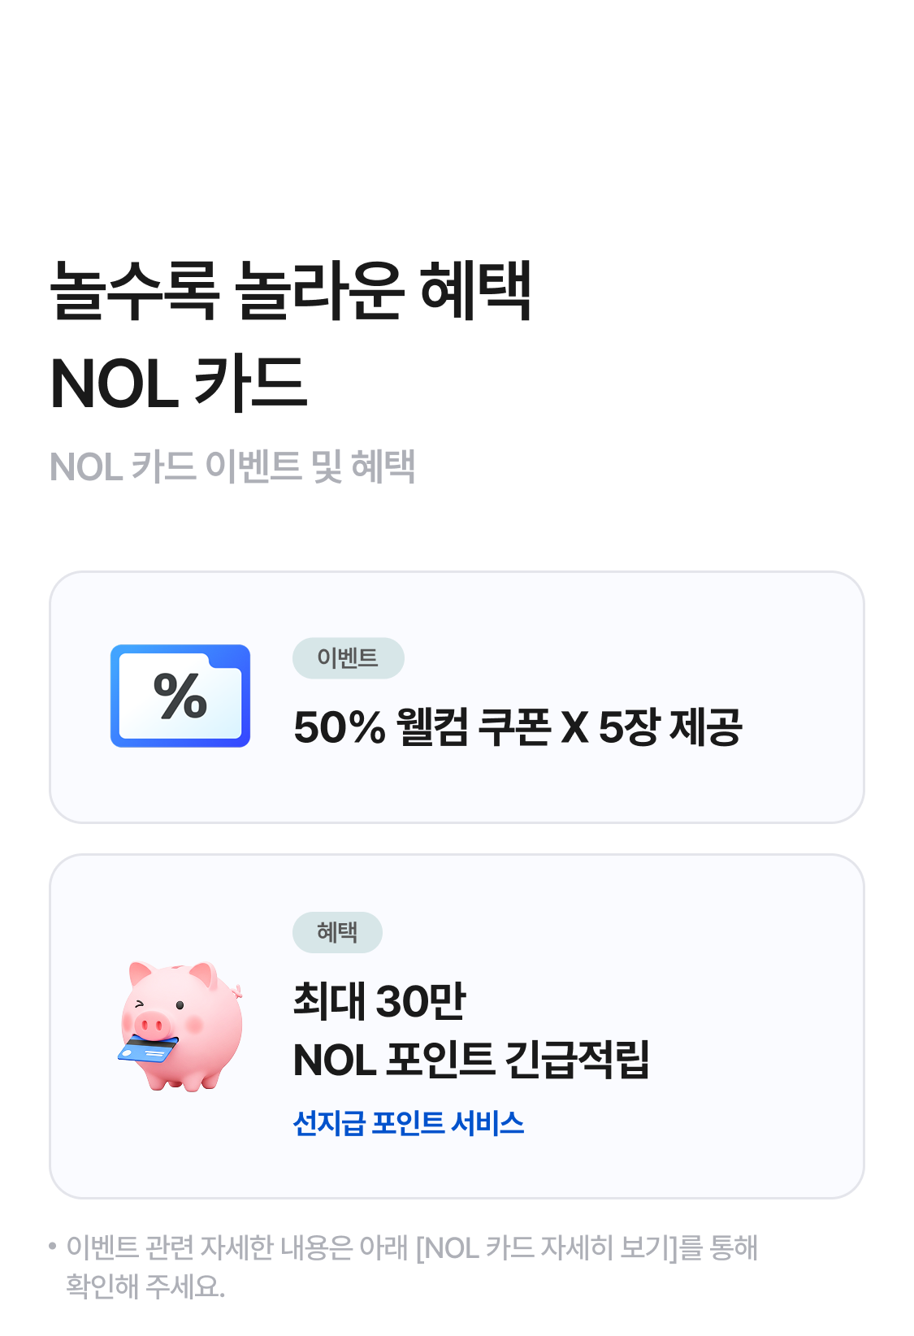Click the bullet point before footnote
This screenshot has height=1336, width=914.
(x=53, y=1246)
